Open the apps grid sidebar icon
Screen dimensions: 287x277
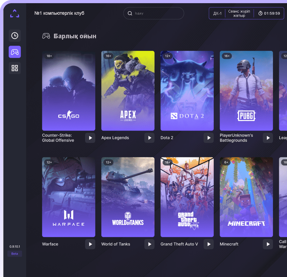[15, 68]
